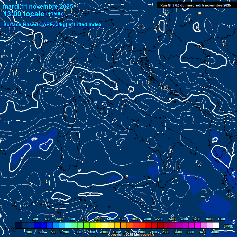The height and width of the screenshot is (237, 237).
Task: Click the '(+150h)' forecast offset text
Action: coord(55,14)
